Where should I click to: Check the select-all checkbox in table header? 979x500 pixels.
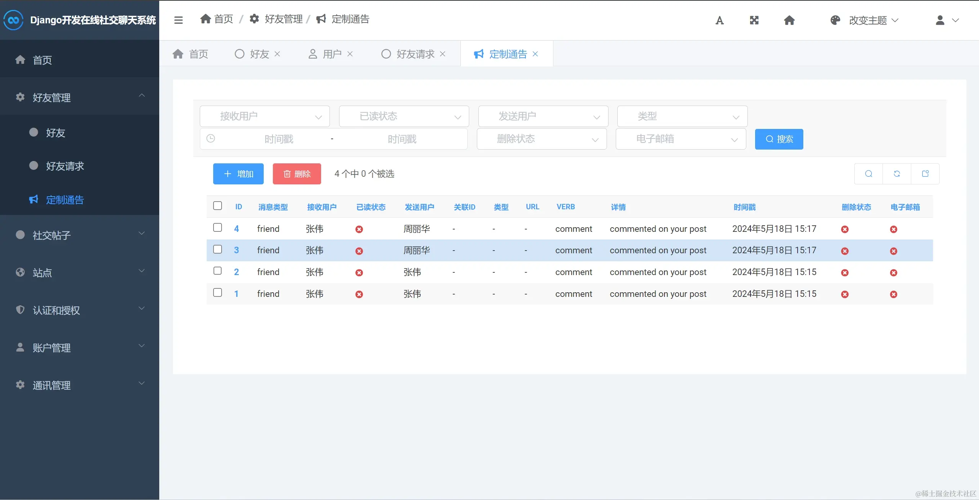click(x=217, y=206)
